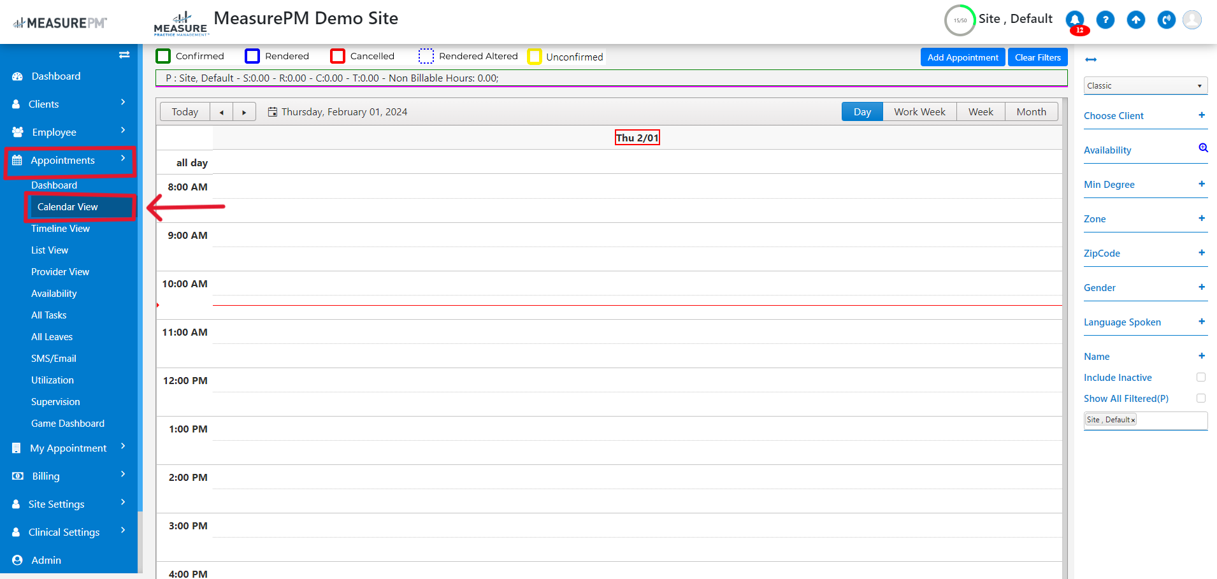The height and width of the screenshot is (579, 1217).
Task: Click the provider tag input field
Action: (1146, 420)
